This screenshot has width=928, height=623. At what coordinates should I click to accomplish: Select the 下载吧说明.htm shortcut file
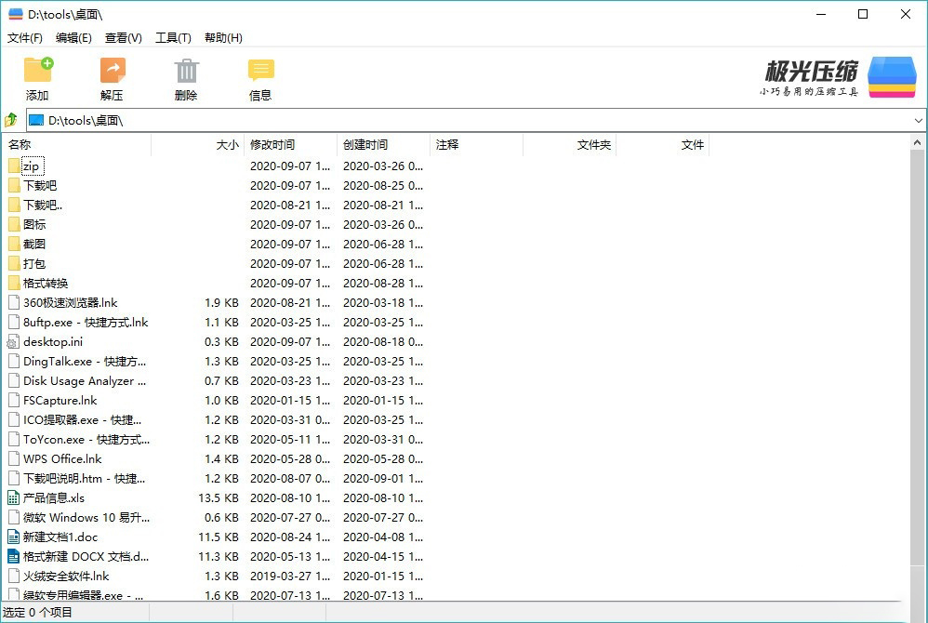[x=84, y=479]
